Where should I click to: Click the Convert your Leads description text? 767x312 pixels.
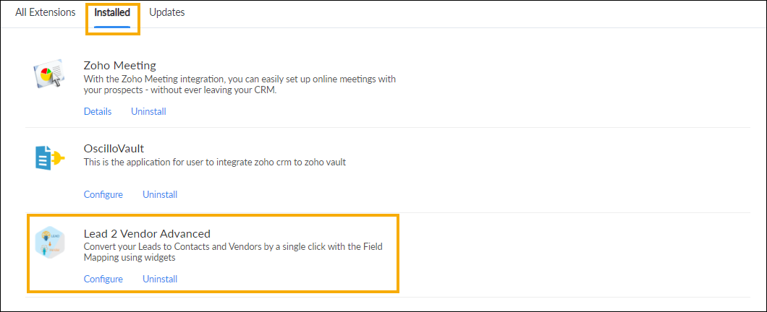pyautogui.click(x=233, y=253)
